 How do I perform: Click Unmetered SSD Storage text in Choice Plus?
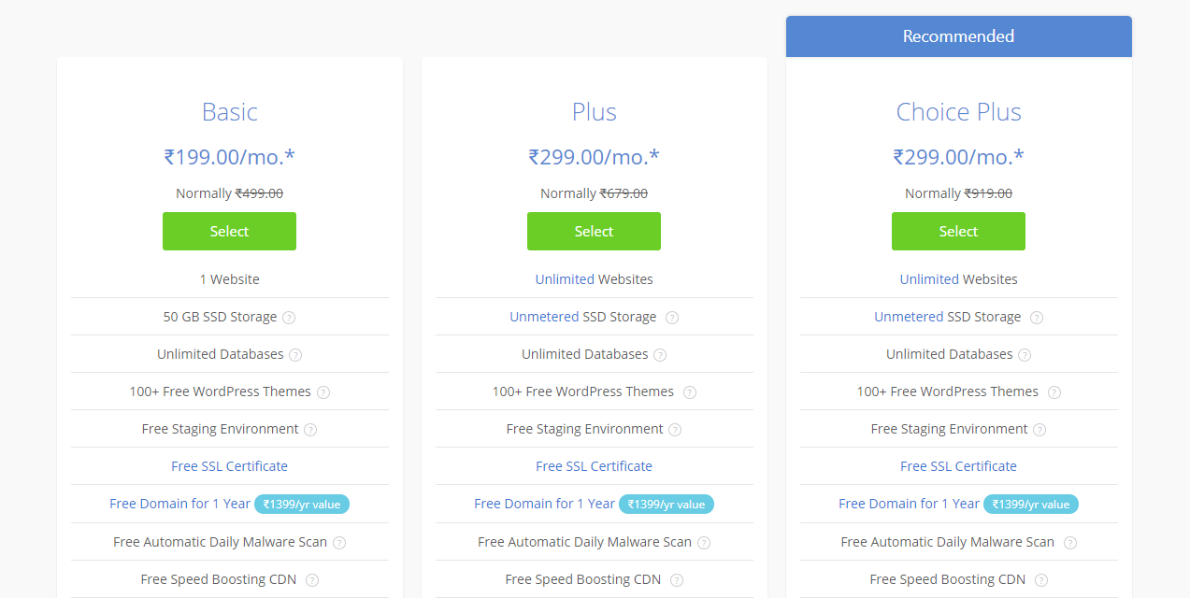pyautogui.click(x=947, y=317)
